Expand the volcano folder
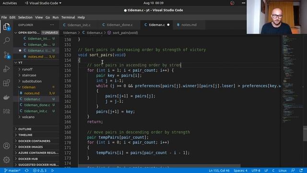This screenshot has width=307, height=173. 28,117
